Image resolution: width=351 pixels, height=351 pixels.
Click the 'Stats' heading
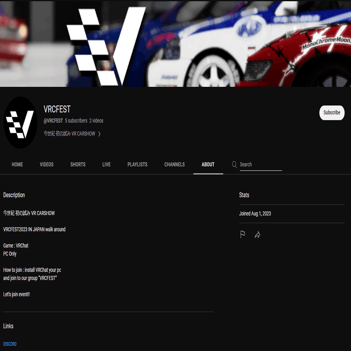(x=244, y=195)
